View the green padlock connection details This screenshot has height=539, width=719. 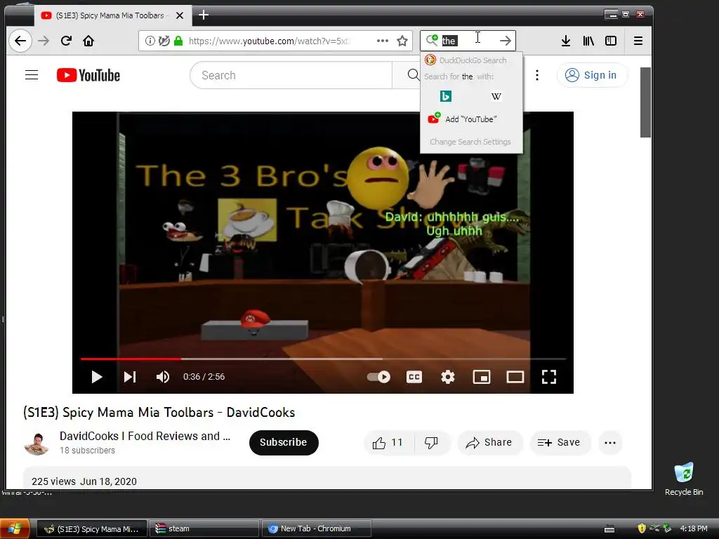178,41
